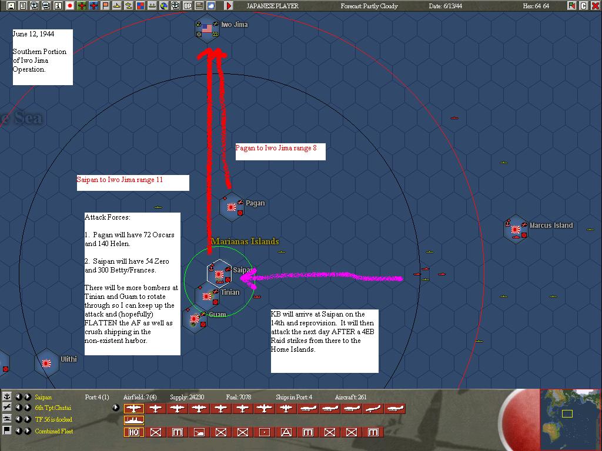Click the 'Port: 4(1)' value
This screenshot has height=451, width=602.
(x=97, y=397)
